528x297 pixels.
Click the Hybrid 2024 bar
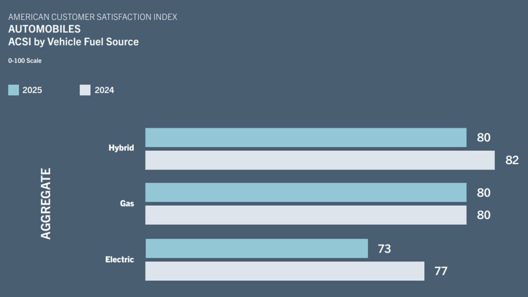pyautogui.click(x=320, y=160)
